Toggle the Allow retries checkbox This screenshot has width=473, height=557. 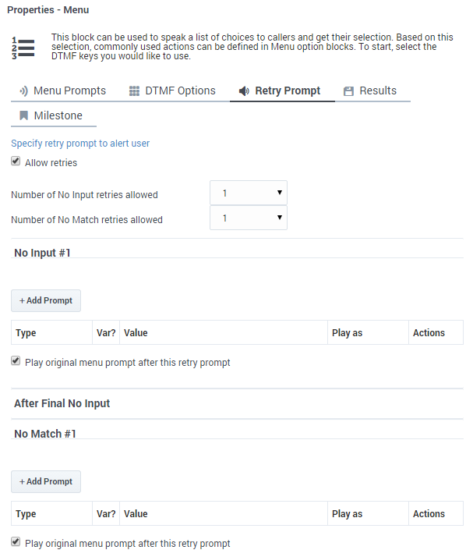[x=16, y=161]
